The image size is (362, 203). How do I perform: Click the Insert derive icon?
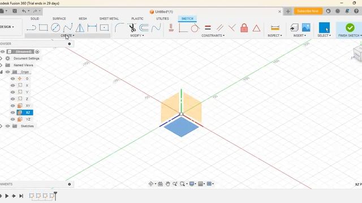point(294,28)
